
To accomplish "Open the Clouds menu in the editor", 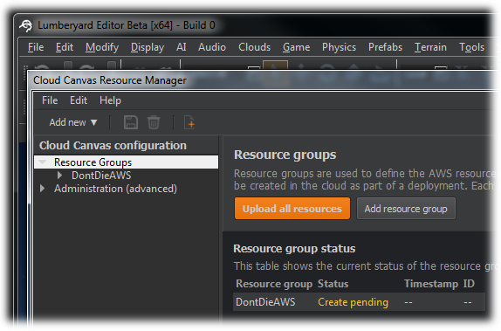I will point(254,47).
